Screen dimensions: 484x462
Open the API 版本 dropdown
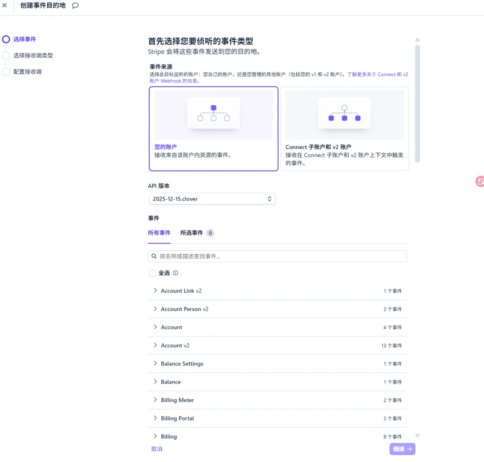tap(212, 199)
